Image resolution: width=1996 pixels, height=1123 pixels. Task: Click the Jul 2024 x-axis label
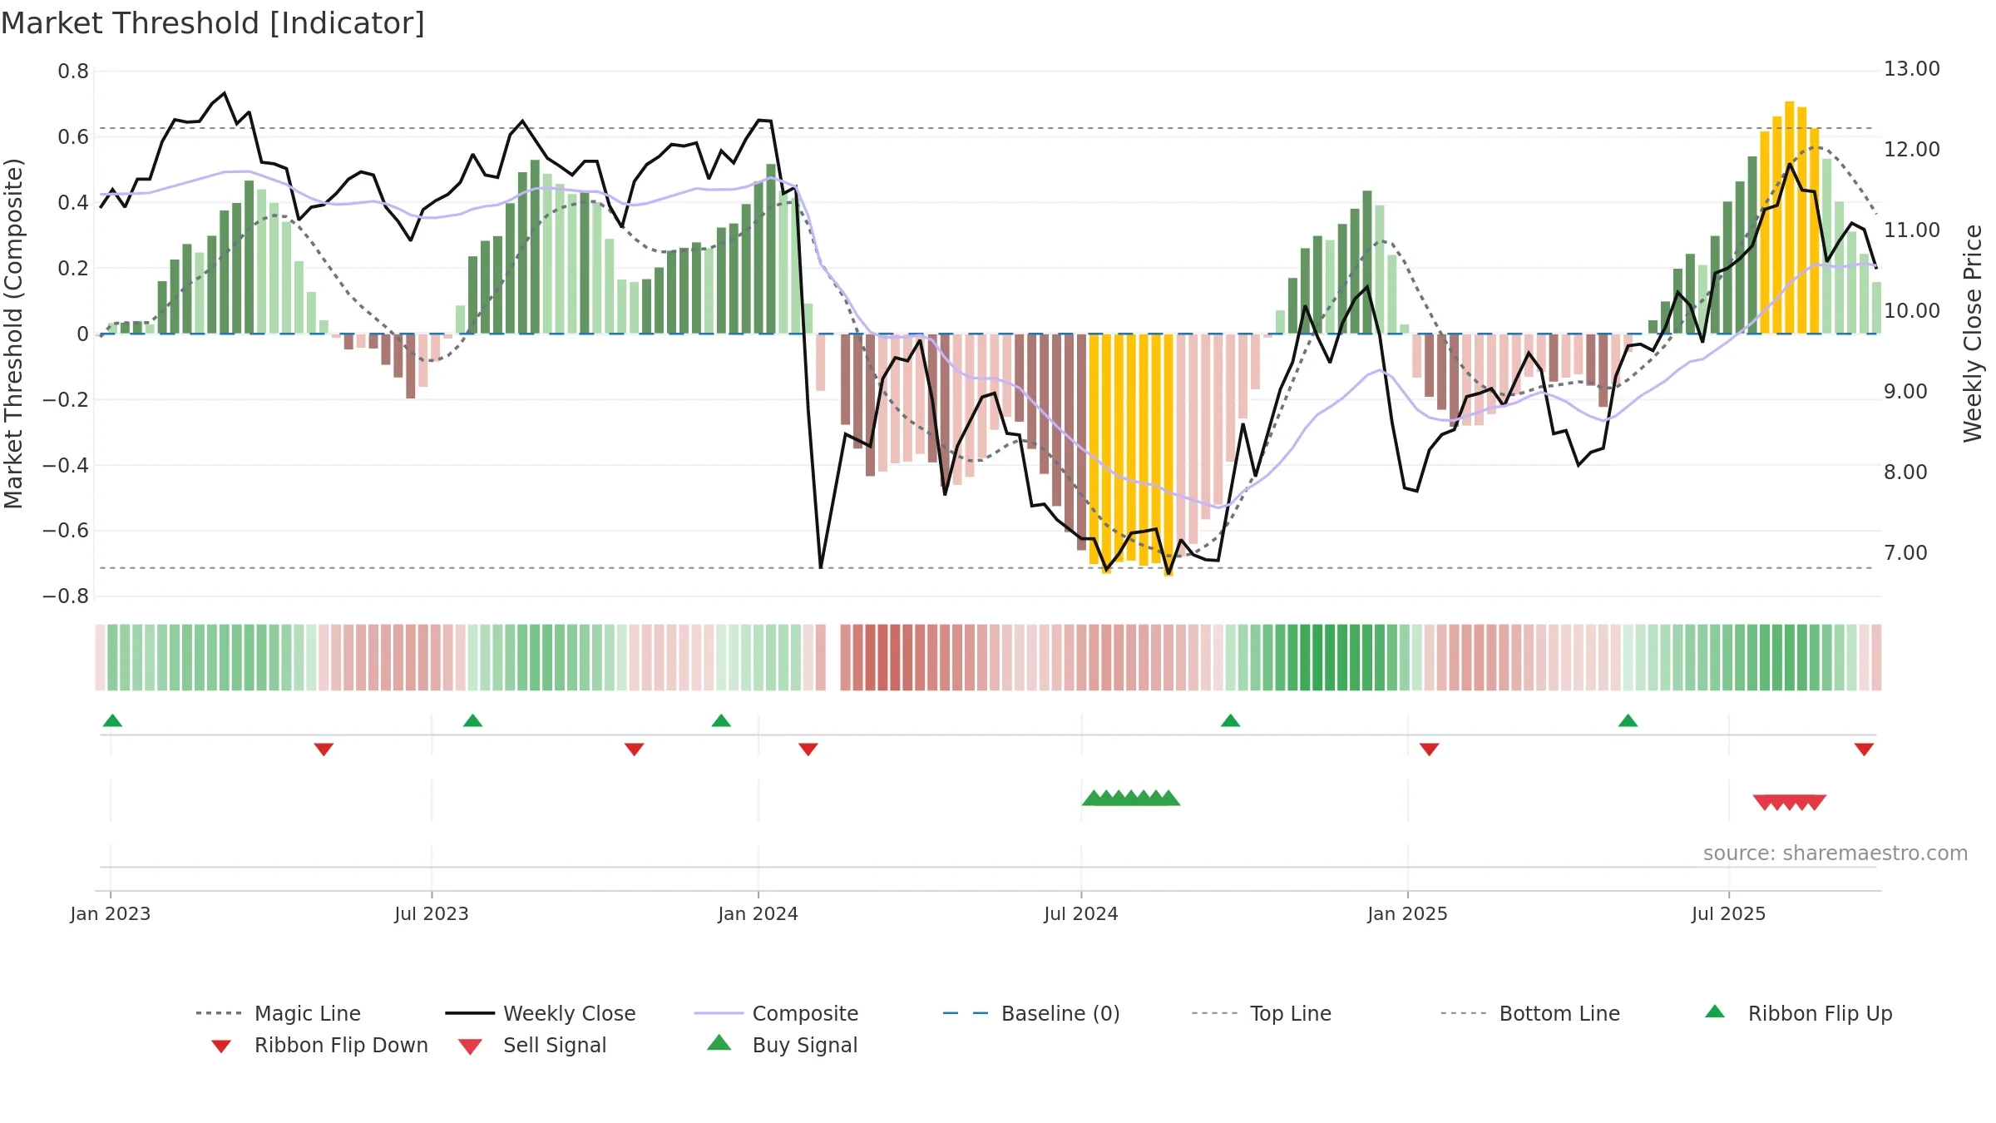[x=1081, y=914]
